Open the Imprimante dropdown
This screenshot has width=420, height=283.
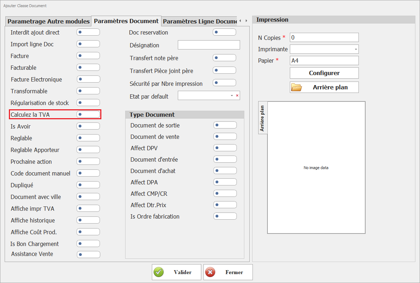pyautogui.click(x=356, y=49)
